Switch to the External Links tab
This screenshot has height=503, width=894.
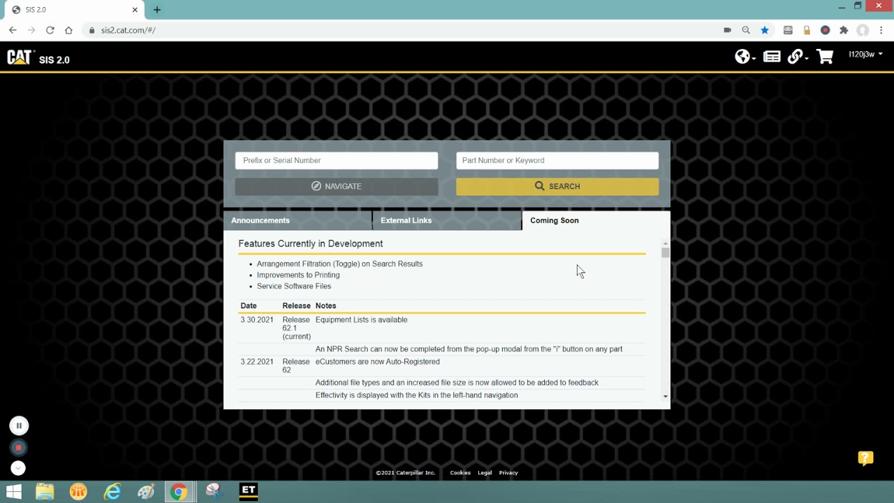coord(447,221)
